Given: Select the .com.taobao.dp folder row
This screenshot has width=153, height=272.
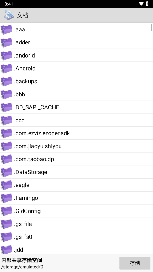Looking at the screenshot, I should point(76,159).
